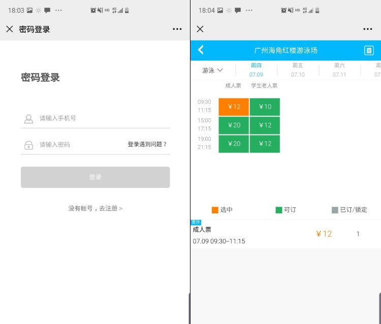Click the orange 选中 legend swatch

[215, 210]
